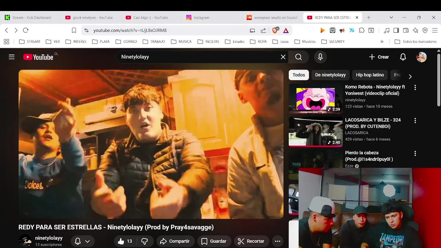View site settings icon in address bar

click(86, 30)
